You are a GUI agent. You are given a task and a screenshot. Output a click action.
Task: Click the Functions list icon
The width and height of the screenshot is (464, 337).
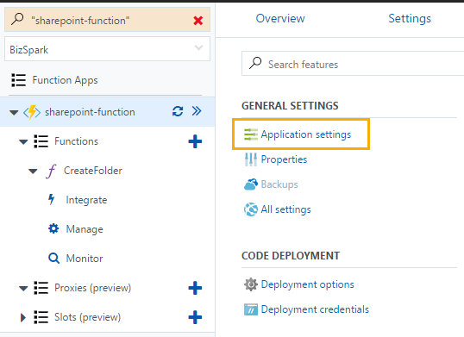41,141
